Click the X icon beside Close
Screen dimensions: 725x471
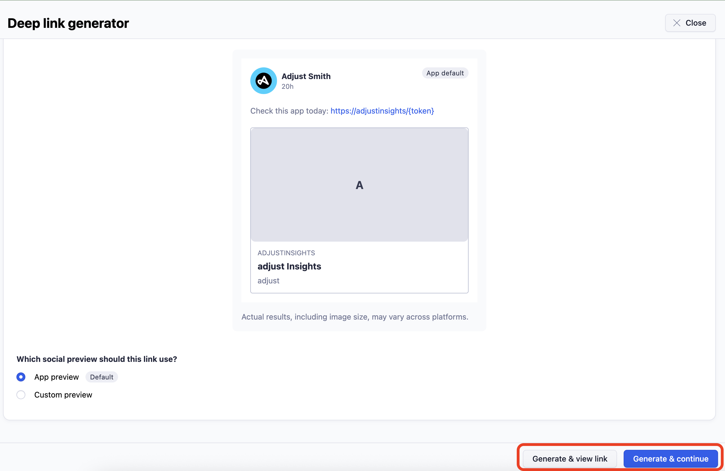tap(677, 23)
